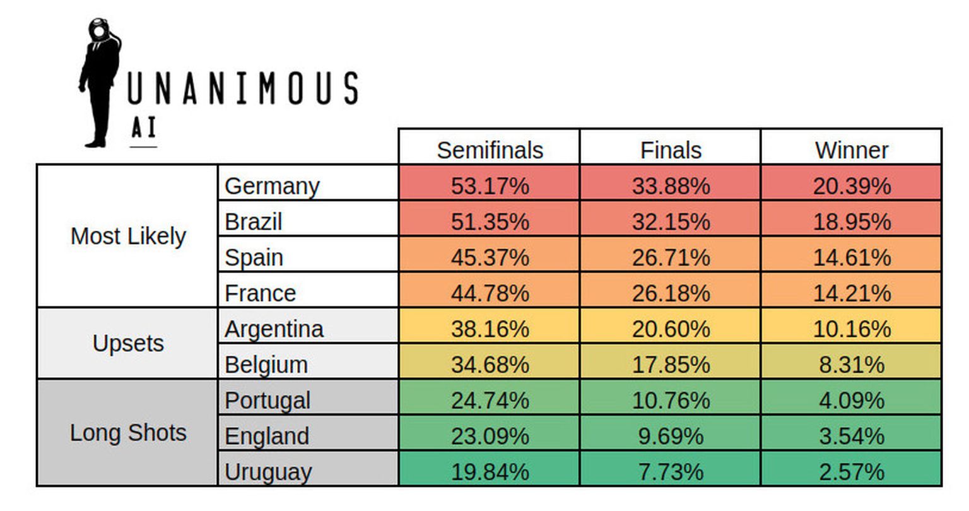Click the Long Shots category cell
The image size is (969, 511).
127,432
